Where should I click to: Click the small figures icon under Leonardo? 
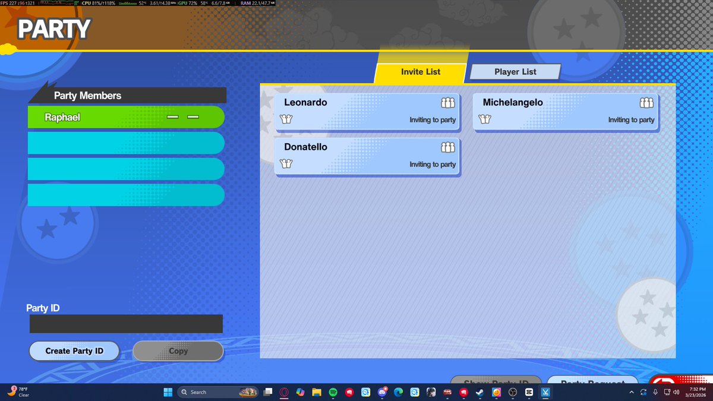coord(286,119)
